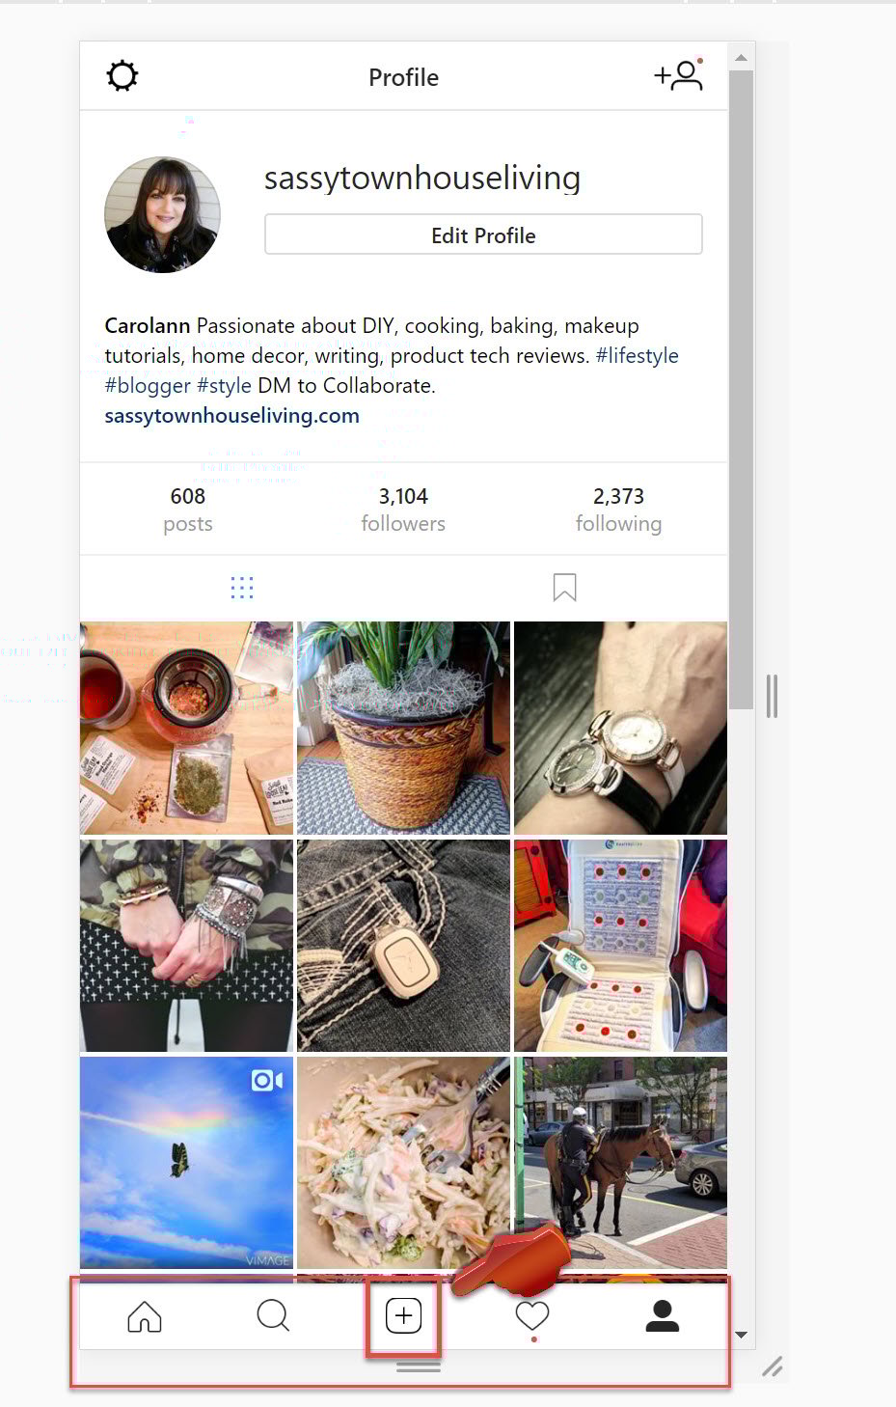Screen dimensions: 896x1407
Task: Open the butterfly rainbow video post
Action: [186, 1163]
